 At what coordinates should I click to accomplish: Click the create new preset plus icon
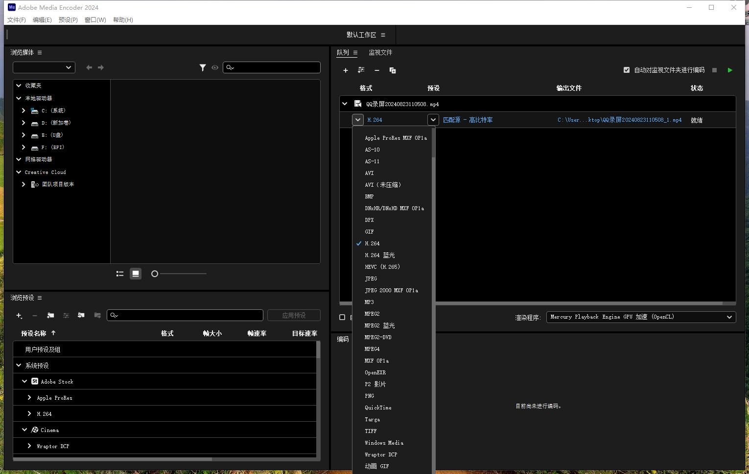click(19, 316)
